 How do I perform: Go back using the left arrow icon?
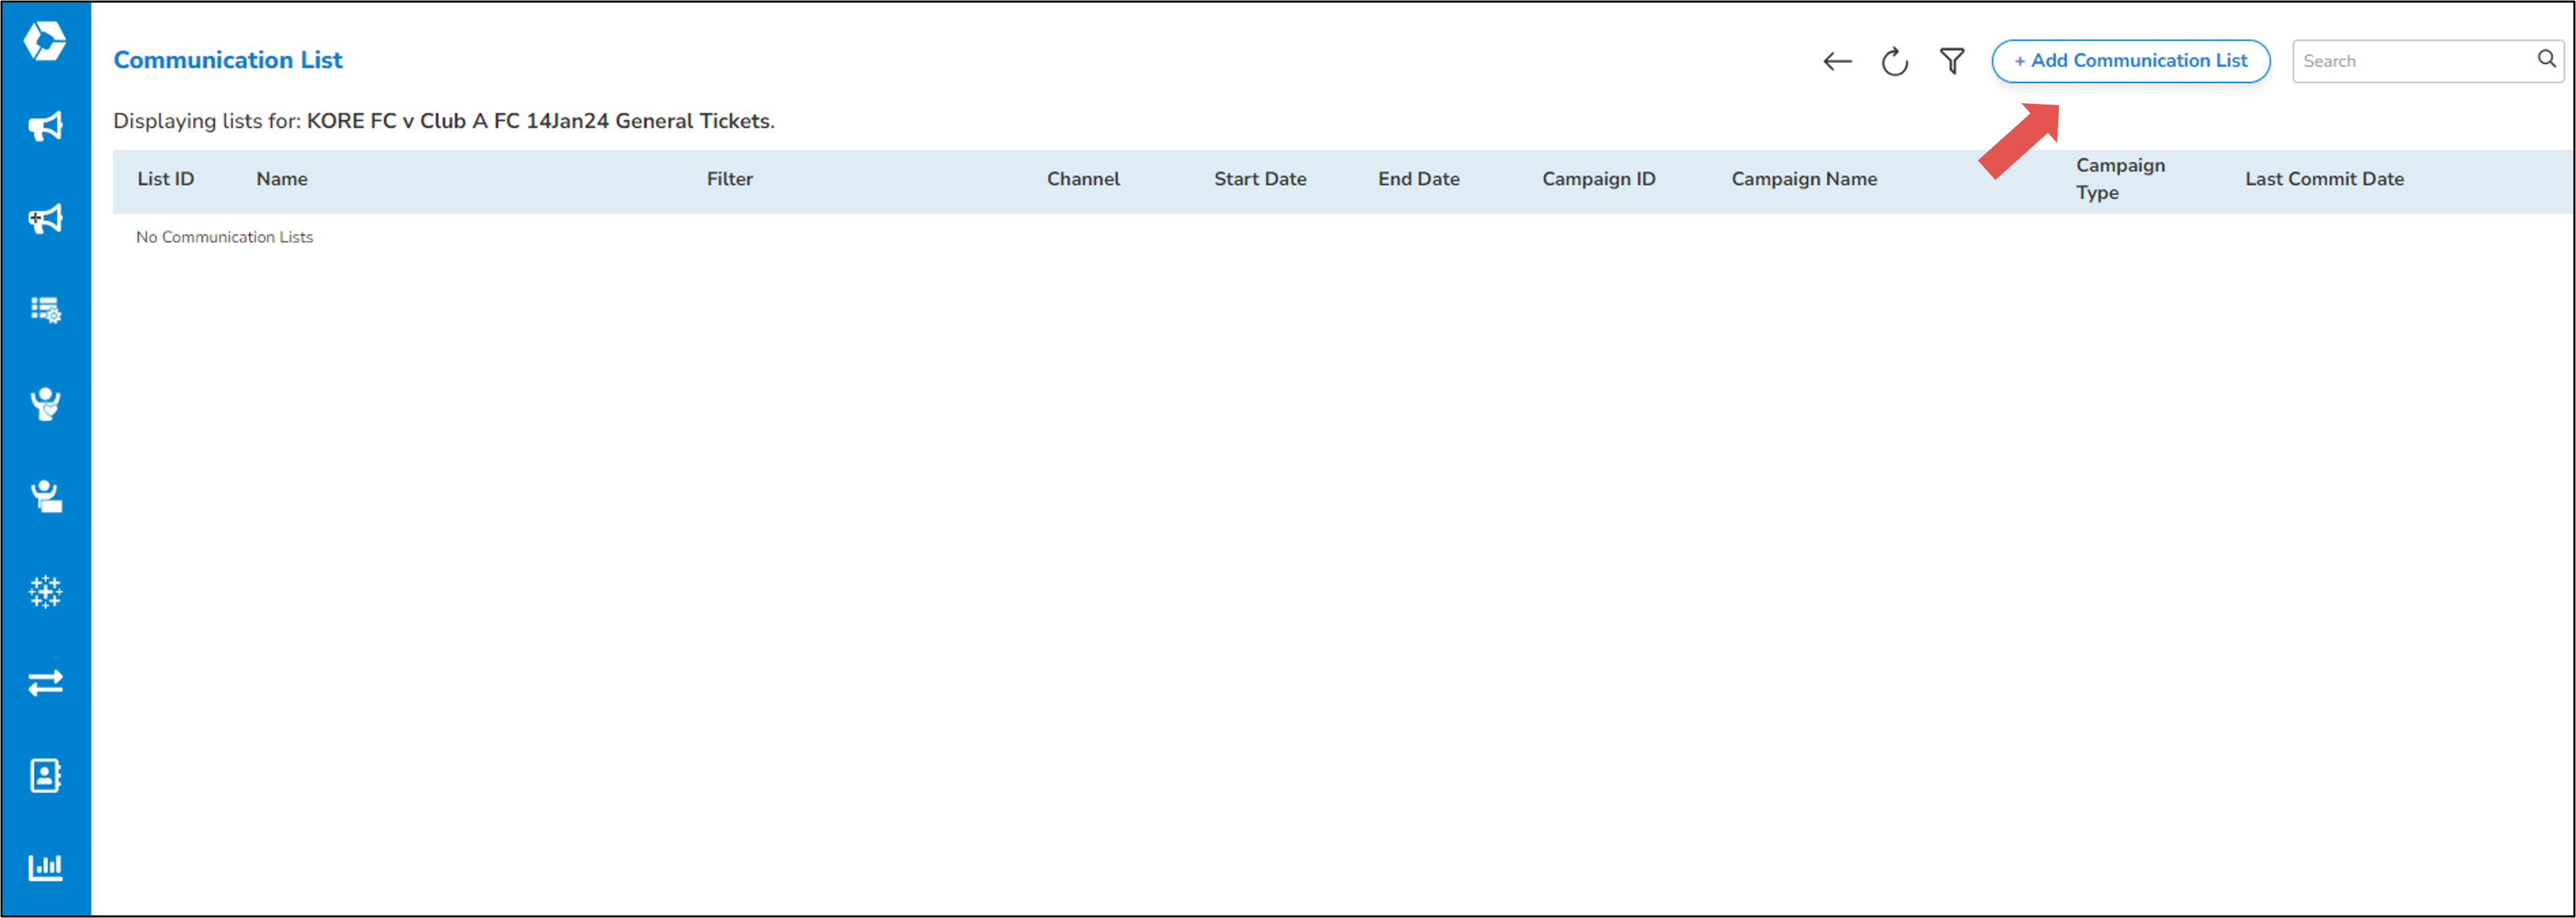[1837, 62]
